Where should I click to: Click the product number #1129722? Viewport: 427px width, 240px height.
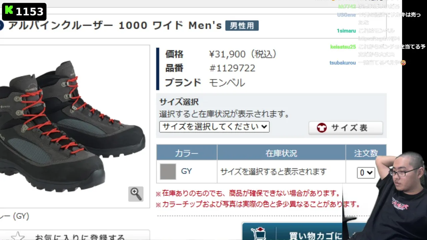(232, 68)
